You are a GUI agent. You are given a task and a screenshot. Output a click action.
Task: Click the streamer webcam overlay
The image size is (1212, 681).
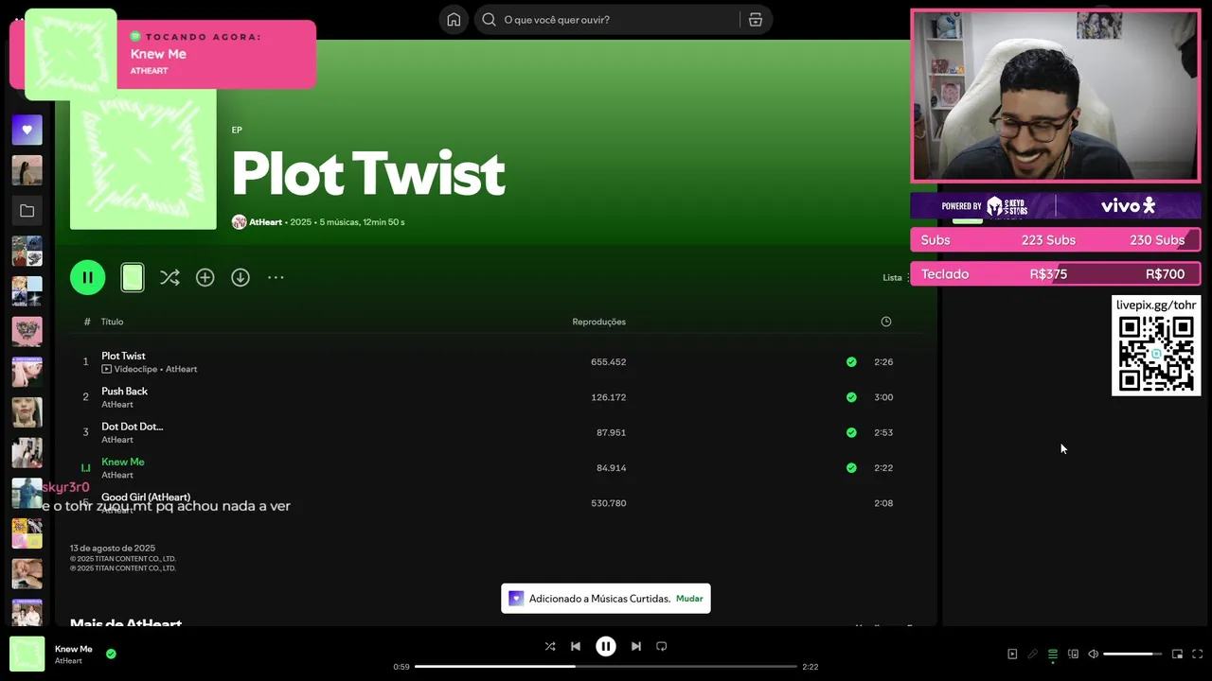[x=1056, y=96]
